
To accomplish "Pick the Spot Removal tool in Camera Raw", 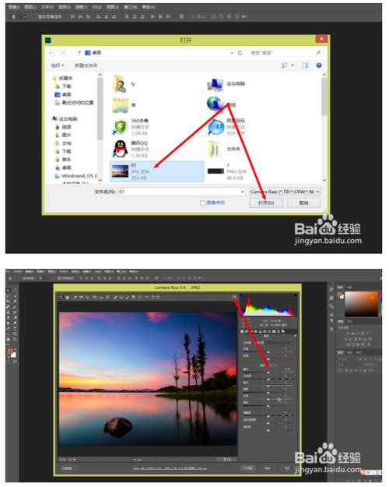I will click(x=115, y=297).
